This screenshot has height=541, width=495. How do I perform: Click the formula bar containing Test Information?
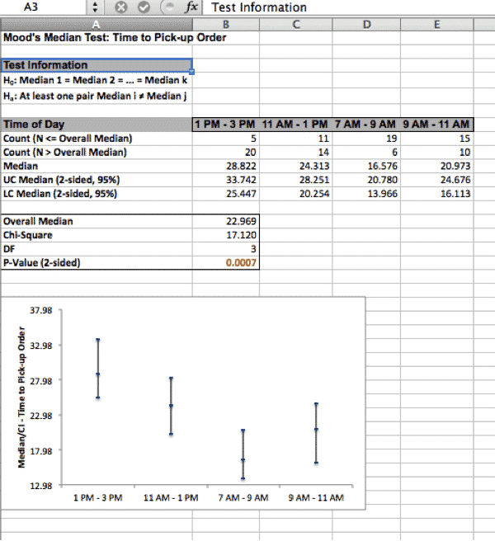(x=349, y=7)
